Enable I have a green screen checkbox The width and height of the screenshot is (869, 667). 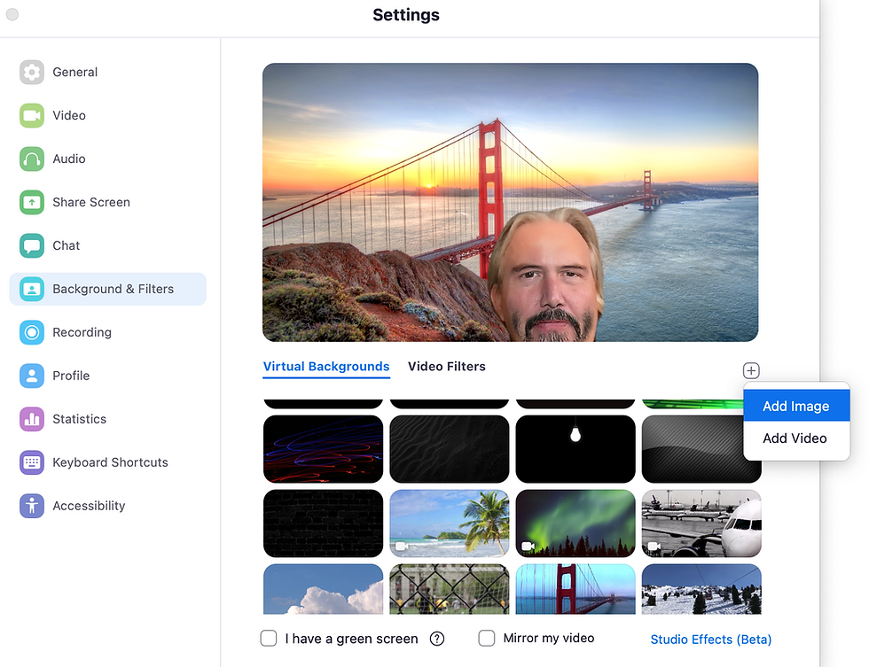click(269, 639)
